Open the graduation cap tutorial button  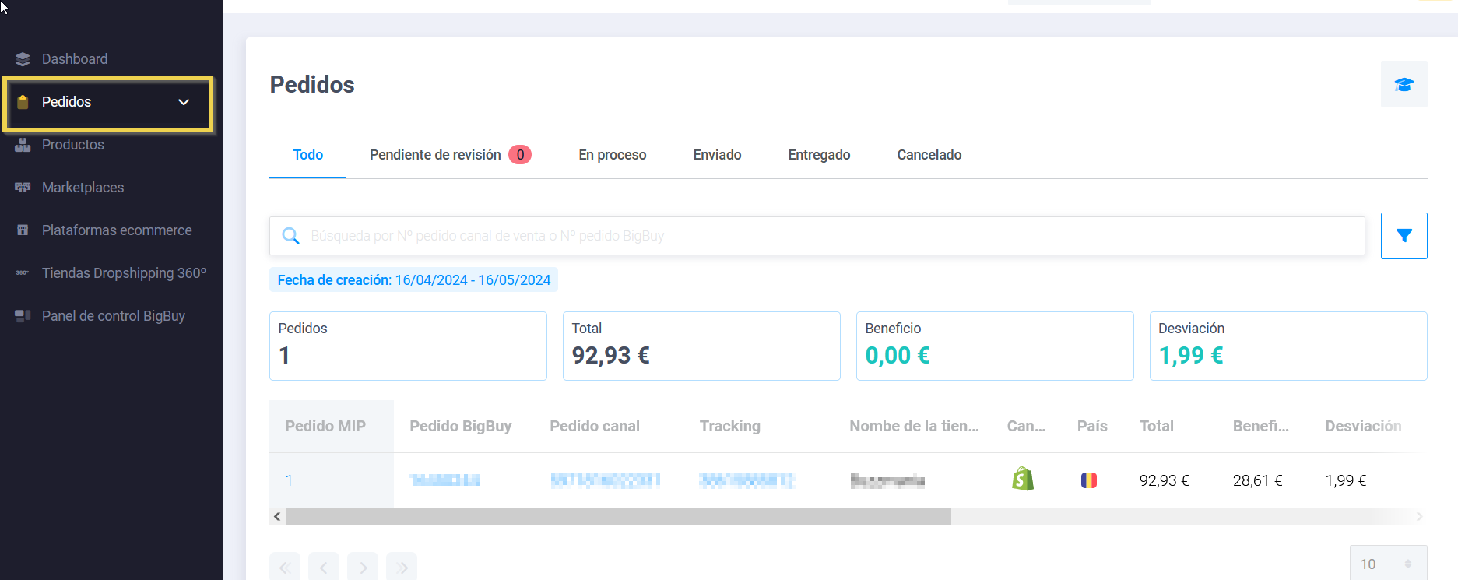pos(1404,84)
